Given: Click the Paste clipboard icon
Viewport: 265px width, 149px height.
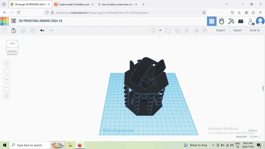Looking at the screenshot, I should tap(14, 30).
